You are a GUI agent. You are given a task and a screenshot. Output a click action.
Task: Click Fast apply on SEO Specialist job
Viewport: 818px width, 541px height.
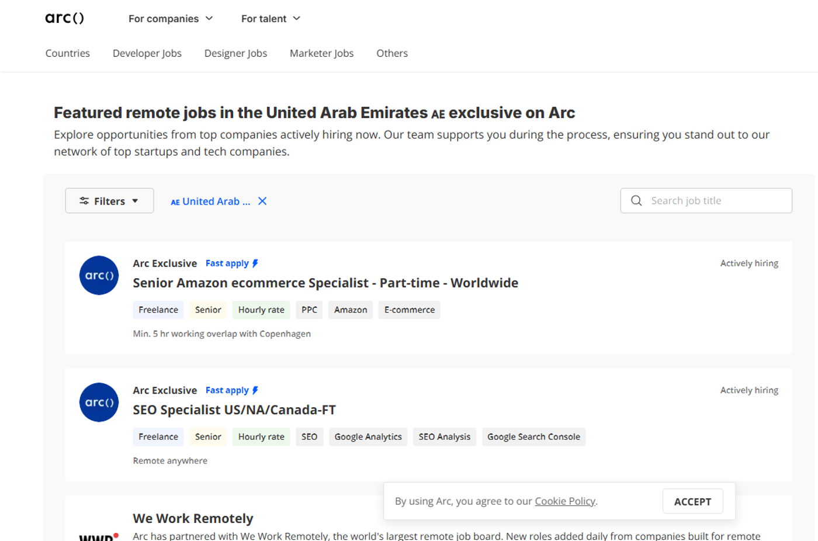point(231,390)
